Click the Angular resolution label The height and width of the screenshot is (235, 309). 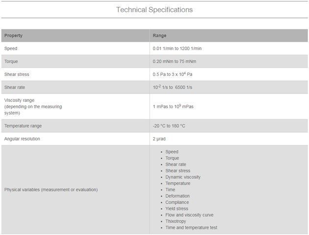tap(22, 139)
